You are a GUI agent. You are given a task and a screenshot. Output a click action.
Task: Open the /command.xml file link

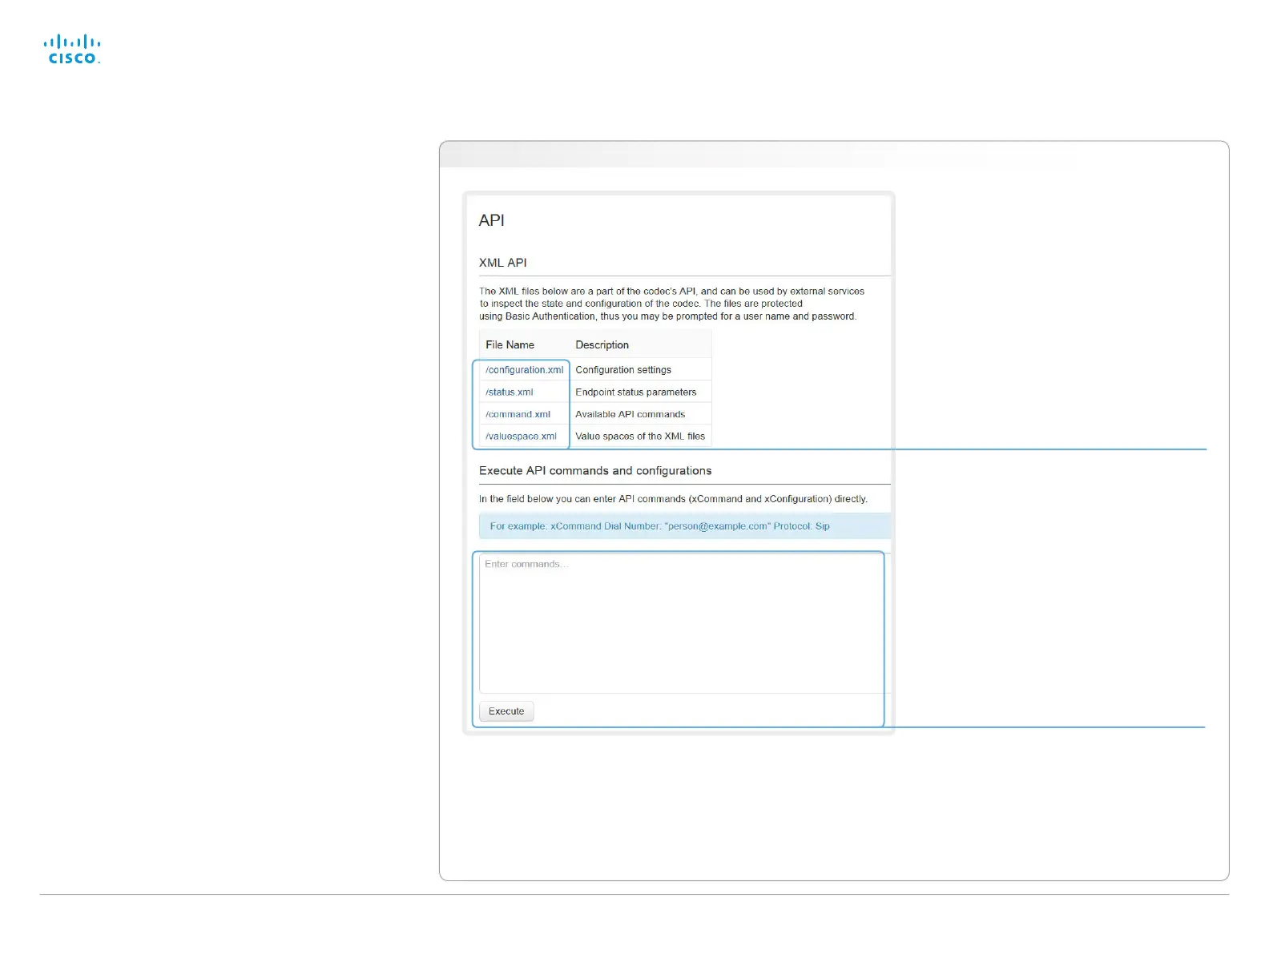coord(518,414)
